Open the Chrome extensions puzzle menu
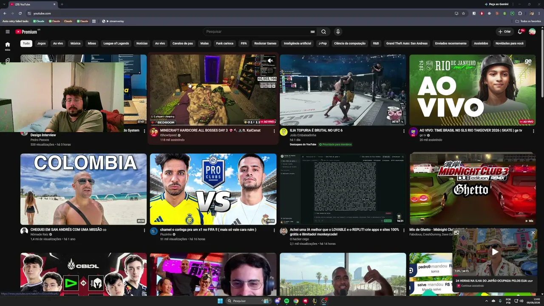Screen dimensions: 544x306 coord(520,13)
